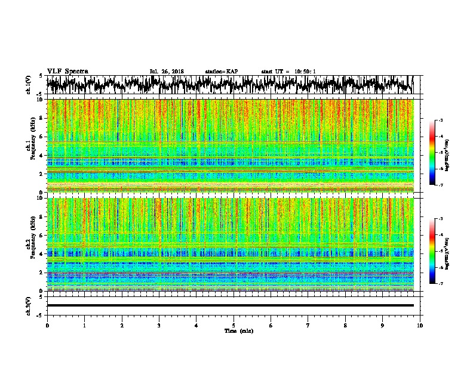Screen dimensions: 473x365
Task: Click the "VLF Spectra" plot title
Action: tap(67, 72)
